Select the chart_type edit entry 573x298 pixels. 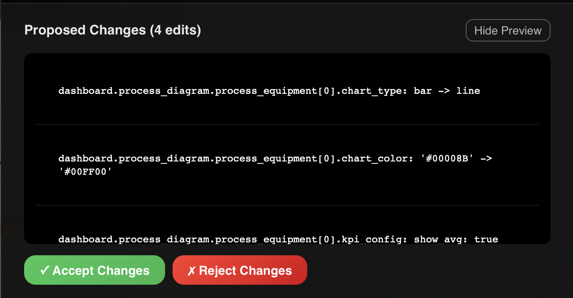tap(269, 91)
